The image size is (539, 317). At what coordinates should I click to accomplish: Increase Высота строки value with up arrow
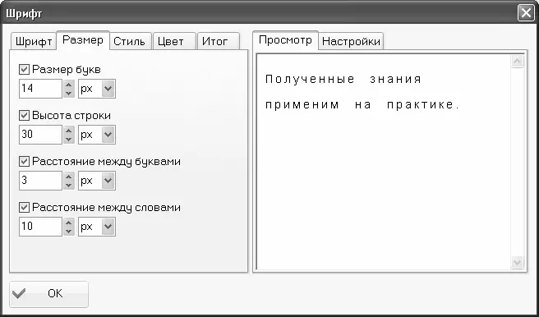[69, 131]
